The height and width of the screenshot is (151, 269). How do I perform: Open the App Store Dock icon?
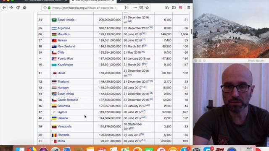185,149
